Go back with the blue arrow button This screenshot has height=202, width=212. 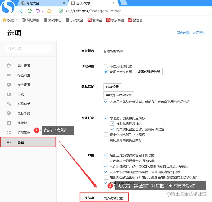click(x=21, y=11)
